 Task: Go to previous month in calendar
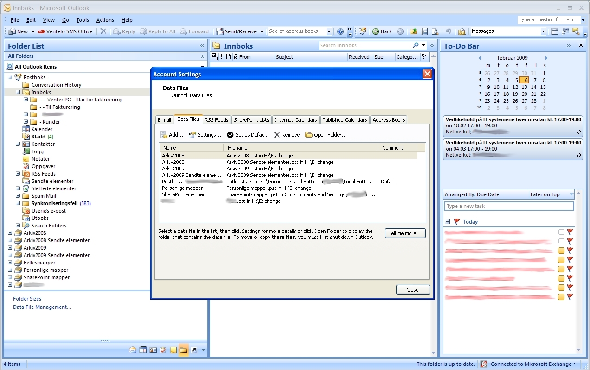pyautogui.click(x=480, y=58)
